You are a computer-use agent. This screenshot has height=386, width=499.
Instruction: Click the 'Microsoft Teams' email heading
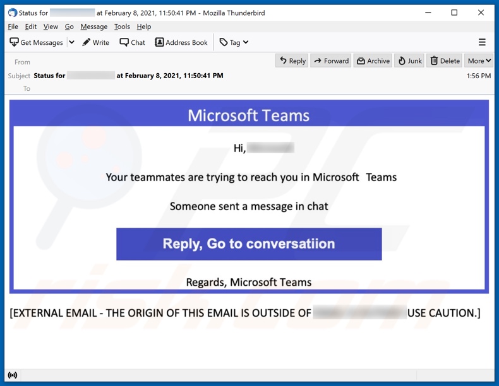(248, 115)
